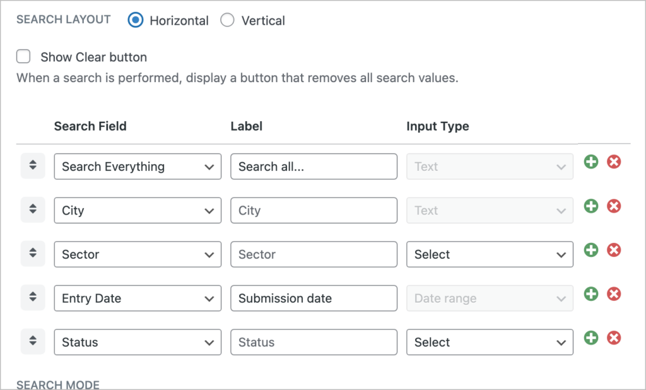
Task: Expand the Entry Date search field dropdown
Action: pyautogui.click(x=138, y=298)
